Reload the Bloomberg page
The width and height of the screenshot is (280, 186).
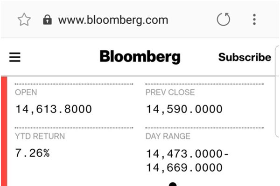click(x=224, y=20)
